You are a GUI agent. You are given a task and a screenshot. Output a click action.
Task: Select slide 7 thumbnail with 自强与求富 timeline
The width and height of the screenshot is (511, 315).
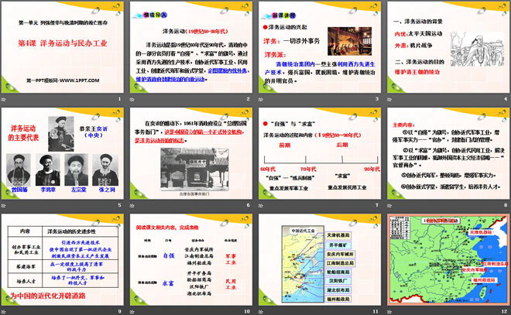point(320,153)
